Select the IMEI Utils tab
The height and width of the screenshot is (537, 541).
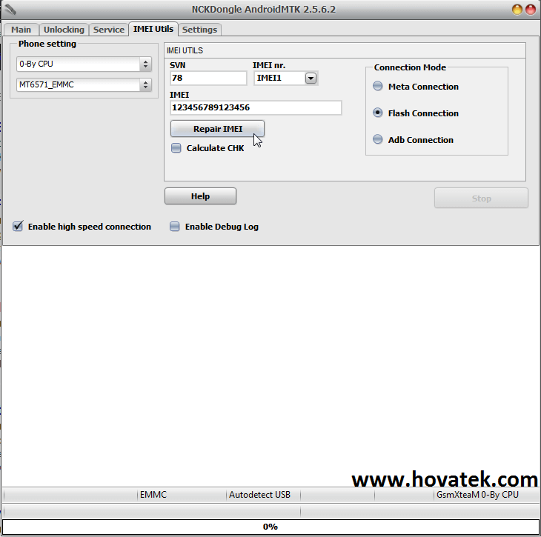[x=153, y=29]
